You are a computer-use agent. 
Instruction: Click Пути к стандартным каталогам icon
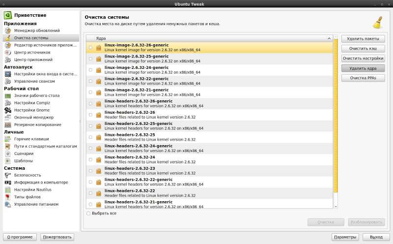(8, 146)
